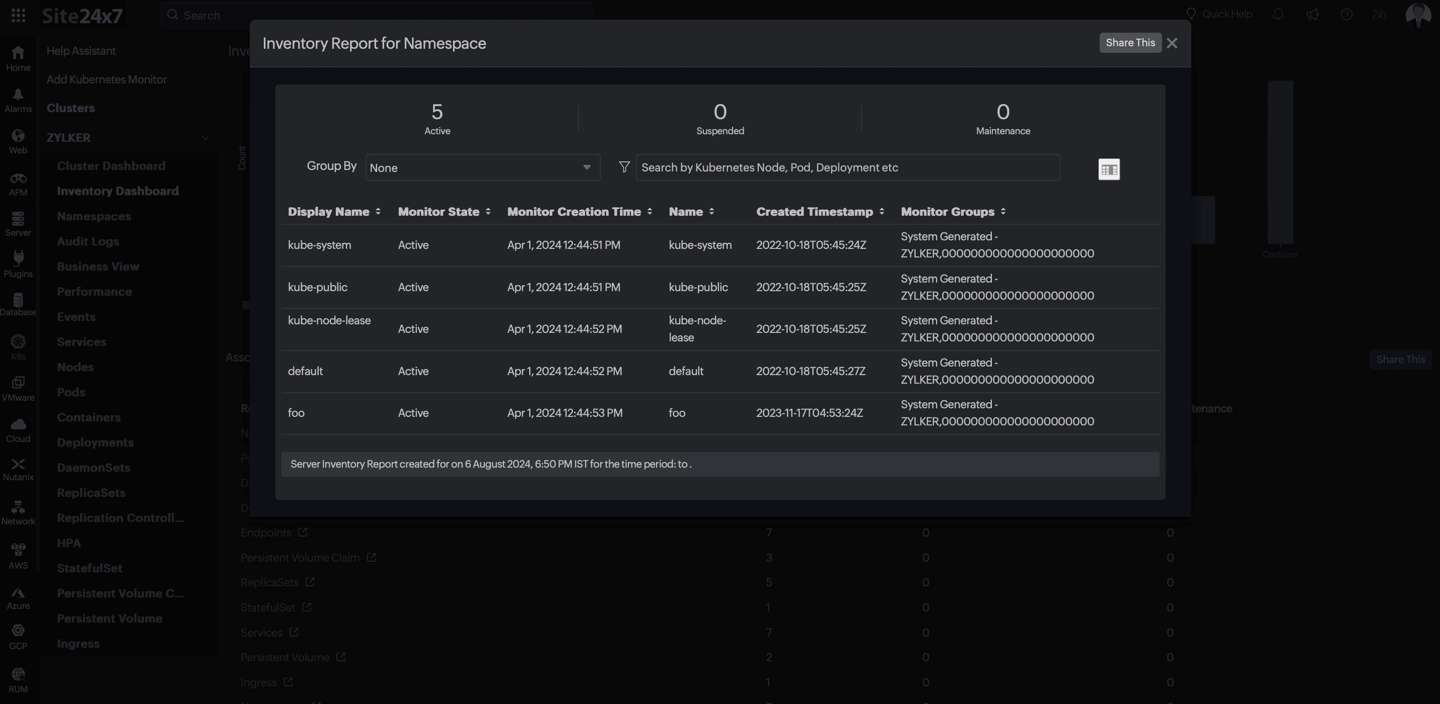
Task: Select Namespaces in sidebar menu
Action: (94, 216)
